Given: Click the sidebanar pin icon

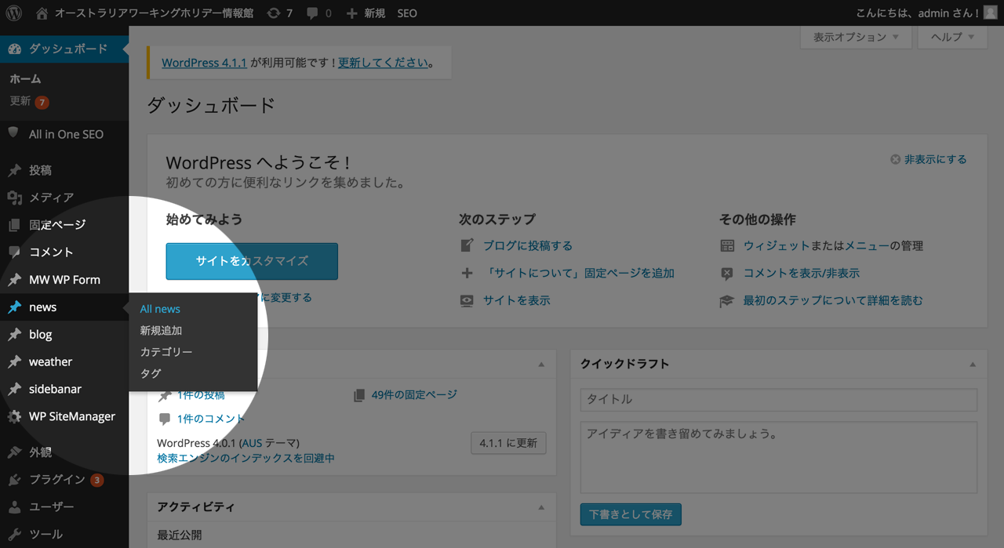Looking at the screenshot, I should tap(14, 389).
